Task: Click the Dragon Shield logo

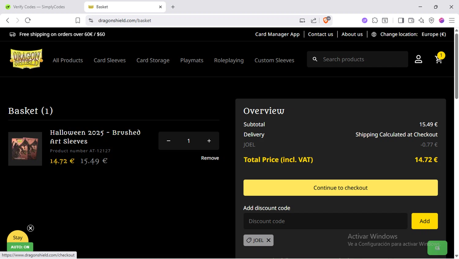Action: coord(26,59)
